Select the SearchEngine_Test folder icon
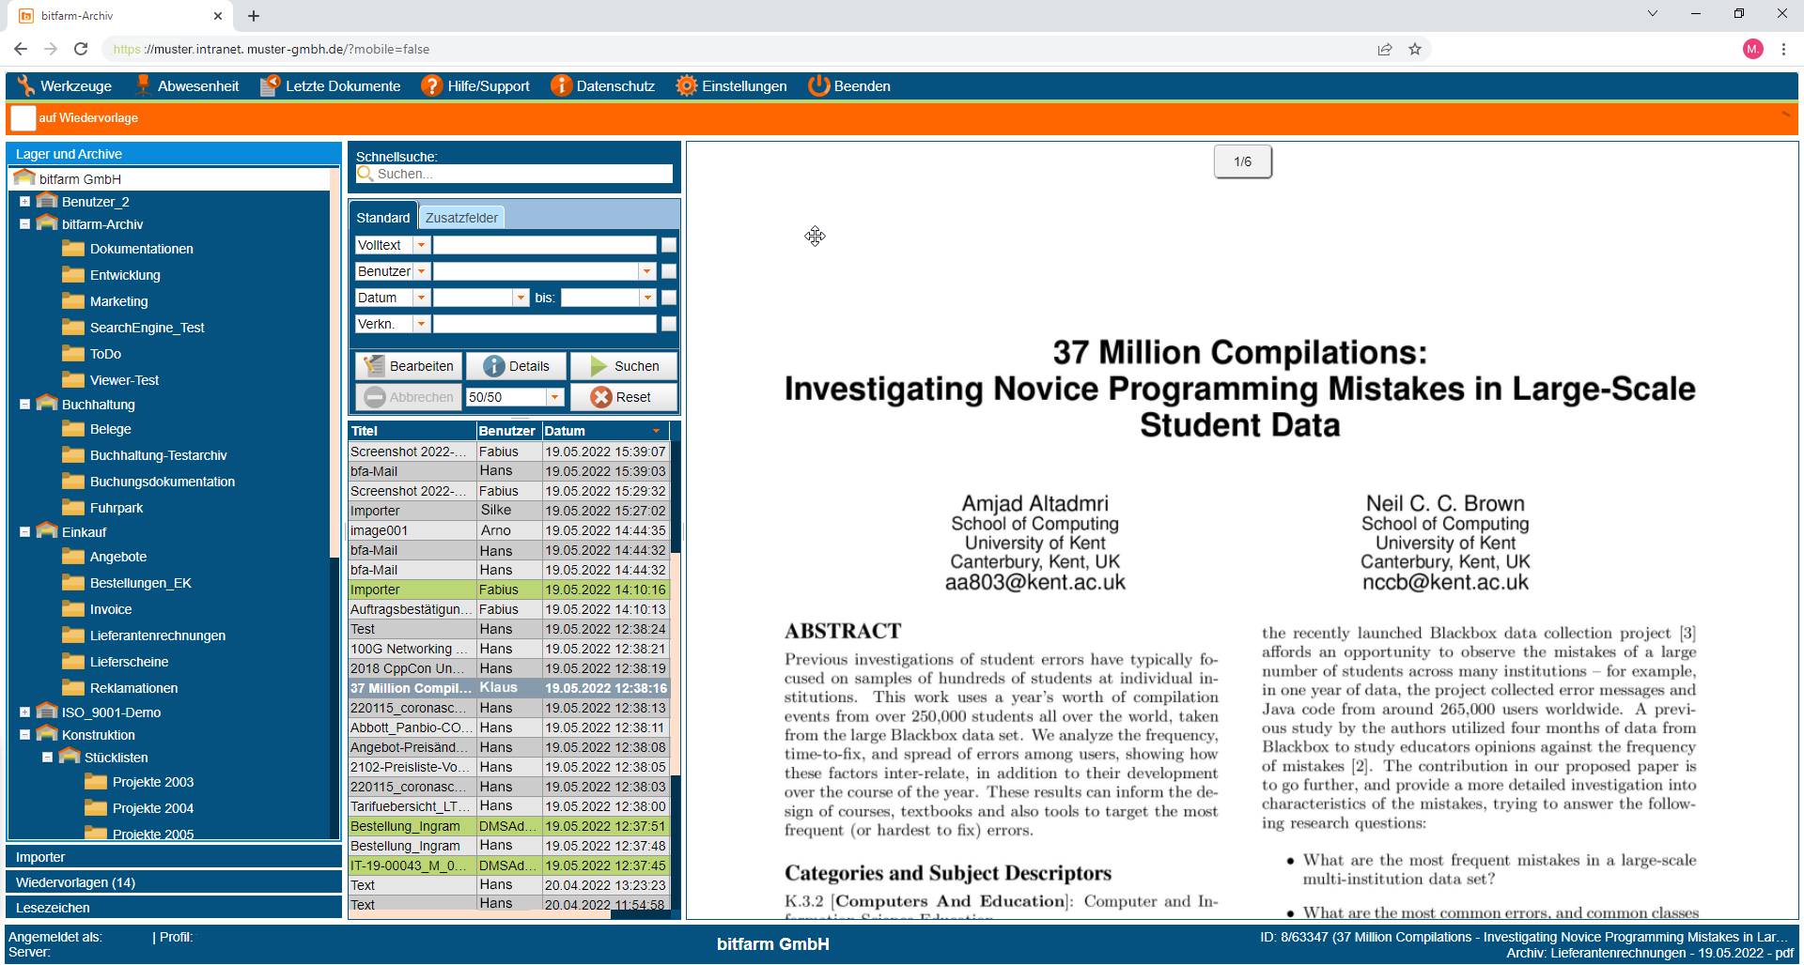1804x965 pixels. pos(73,328)
